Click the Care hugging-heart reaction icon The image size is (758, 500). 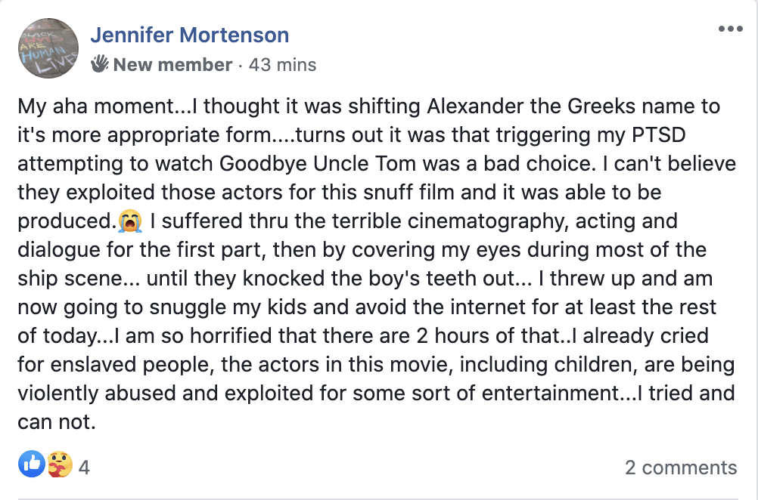click(60, 465)
